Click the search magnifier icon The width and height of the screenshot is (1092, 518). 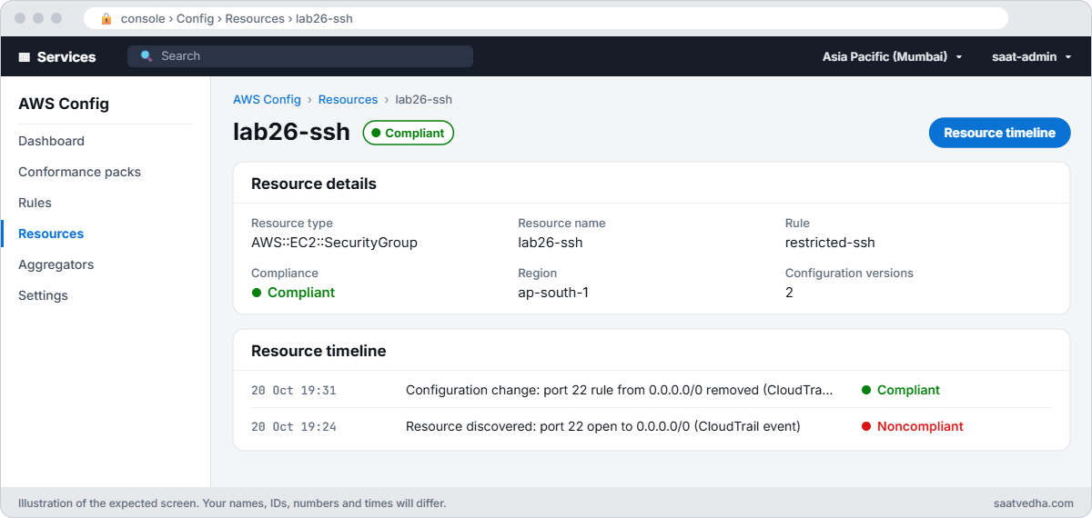[147, 56]
